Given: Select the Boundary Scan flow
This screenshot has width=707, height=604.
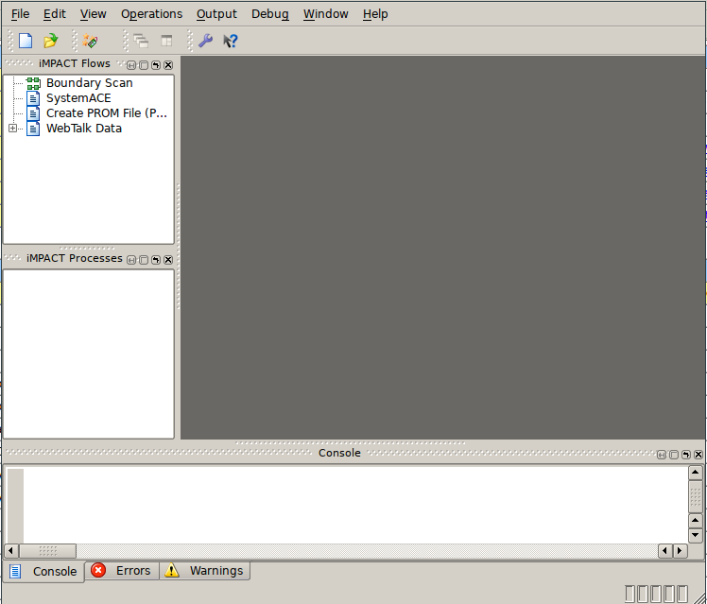Looking at the screenshot, I should click(x=89, y=83).
